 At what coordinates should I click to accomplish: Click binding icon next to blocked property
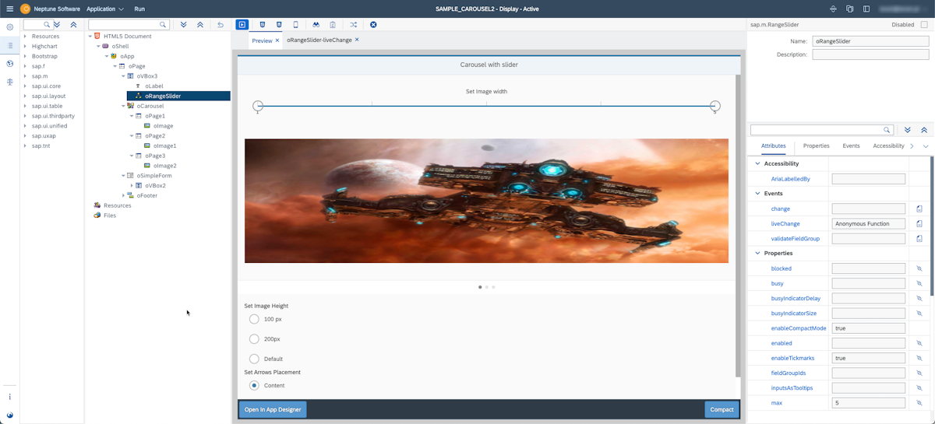(x=919, y=268)
